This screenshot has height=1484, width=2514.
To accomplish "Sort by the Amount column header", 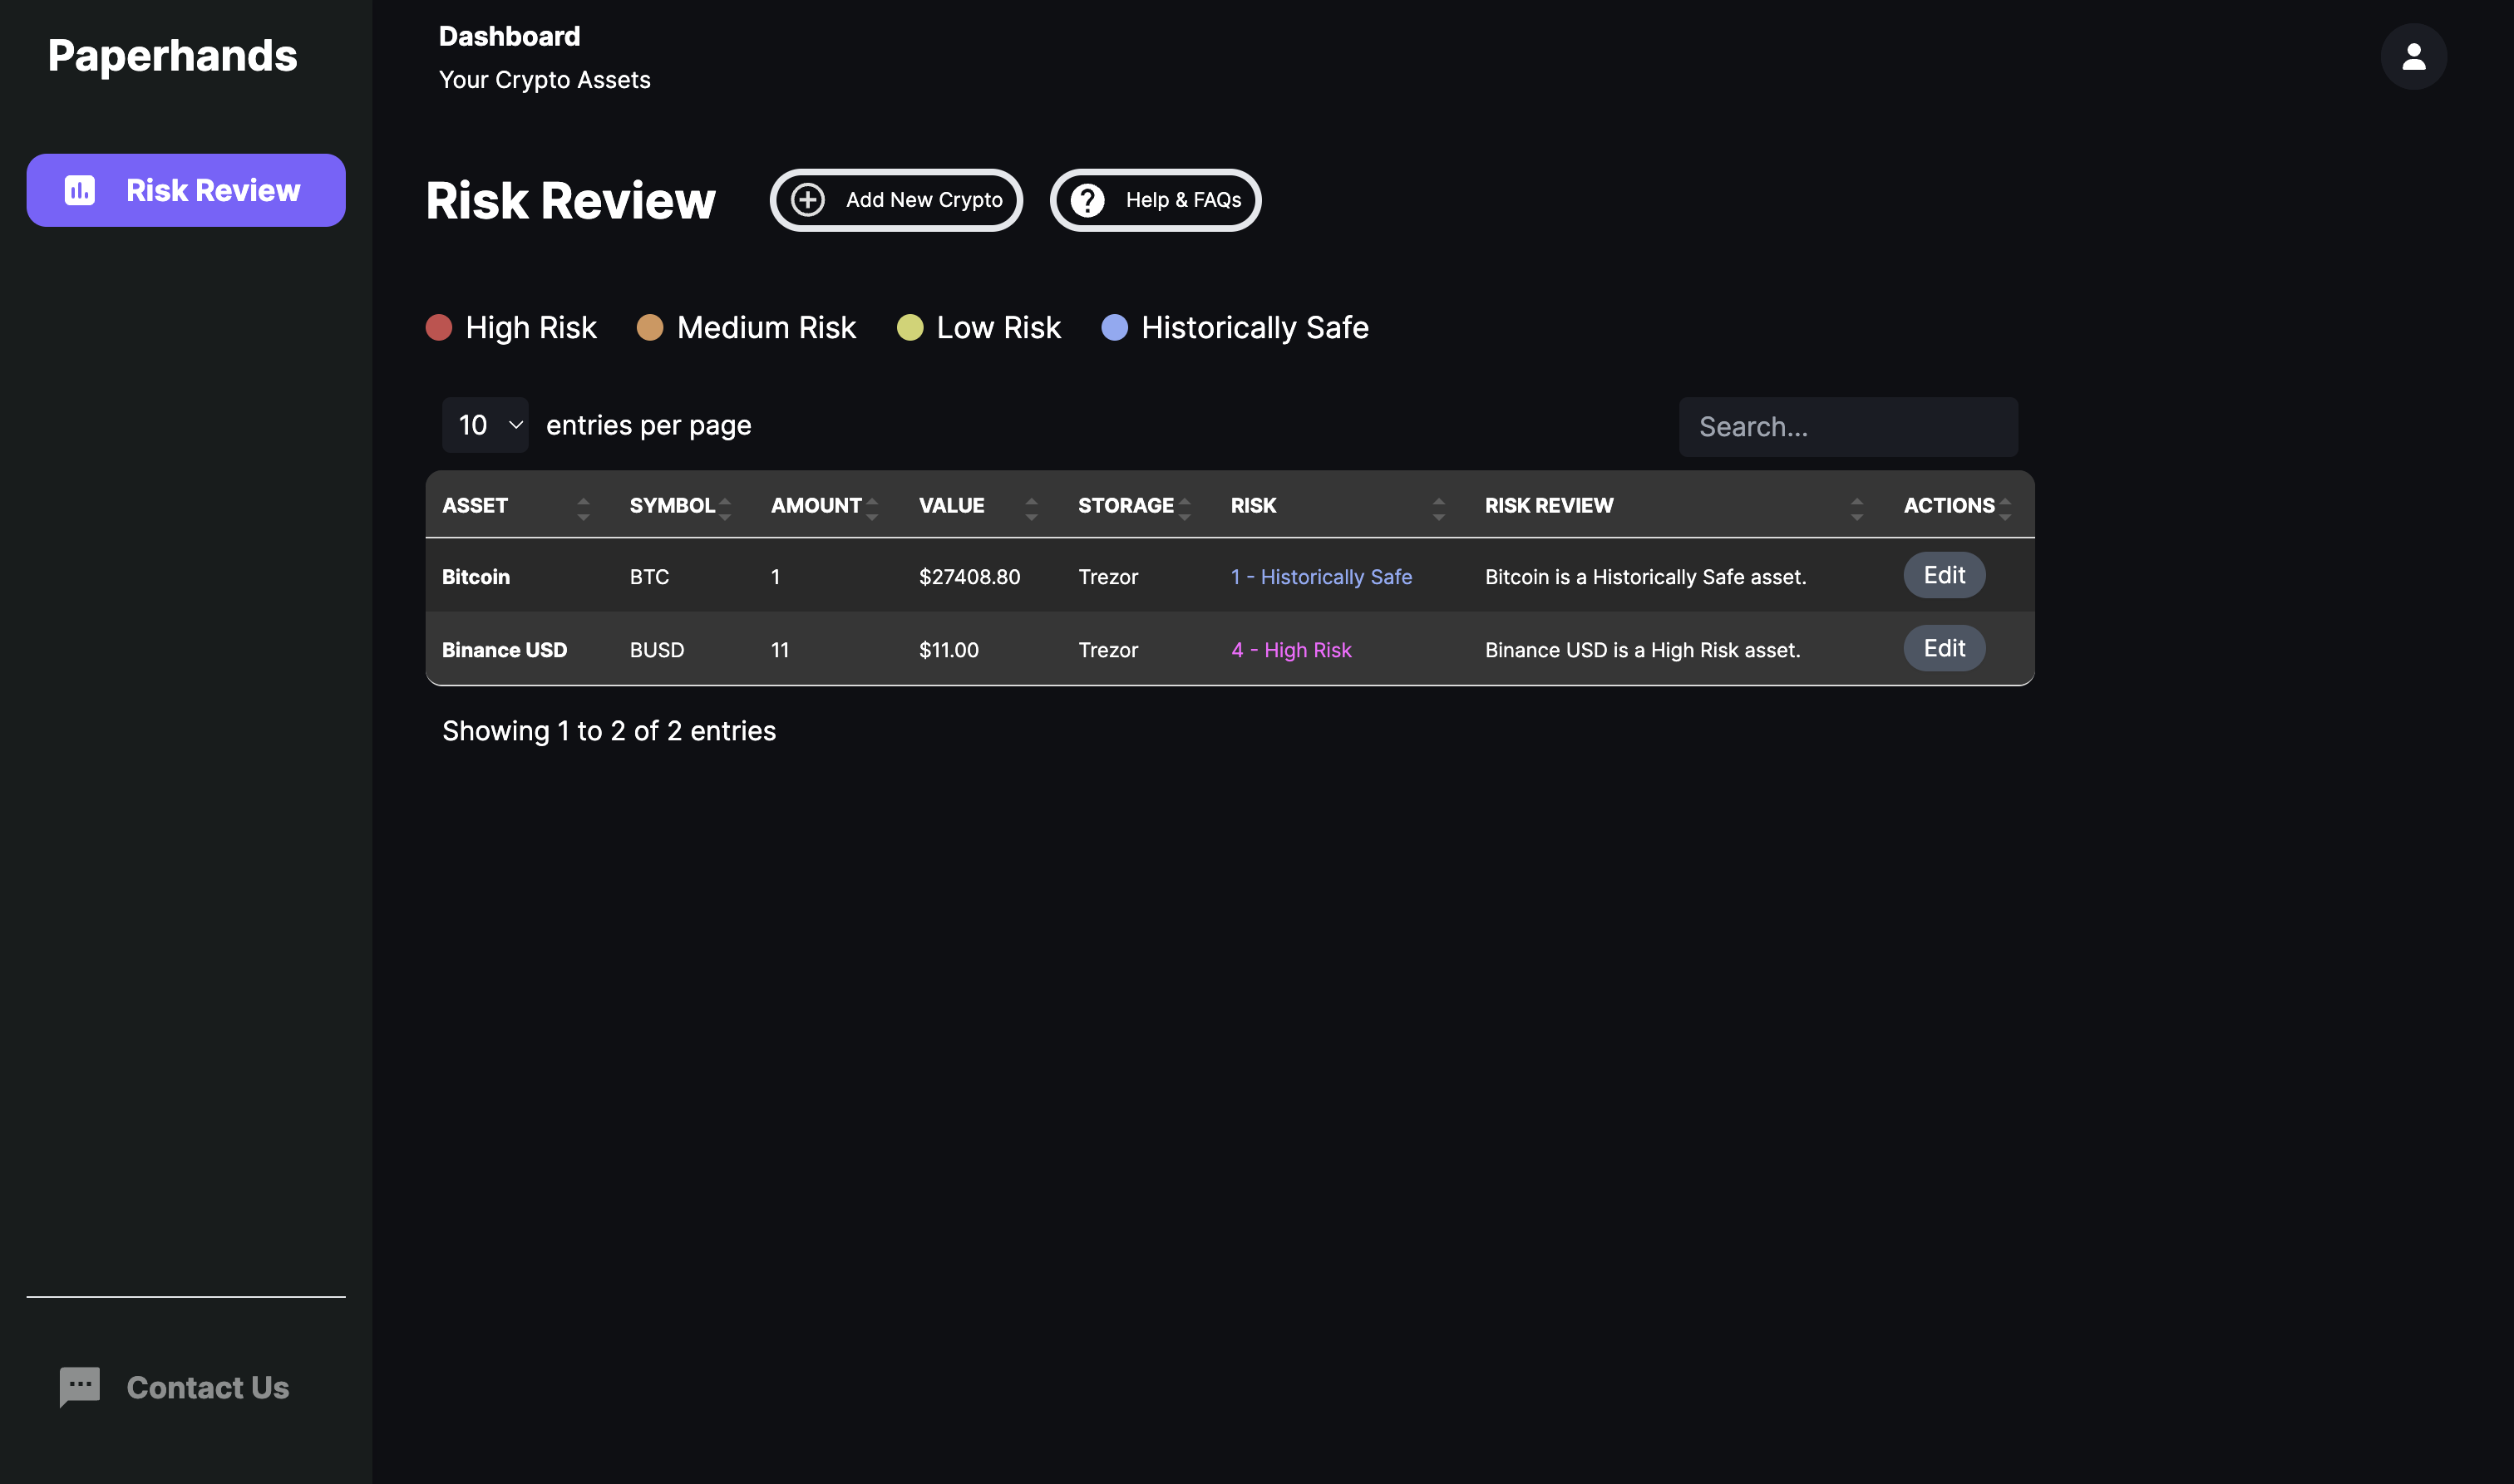I will coord(816,505).
